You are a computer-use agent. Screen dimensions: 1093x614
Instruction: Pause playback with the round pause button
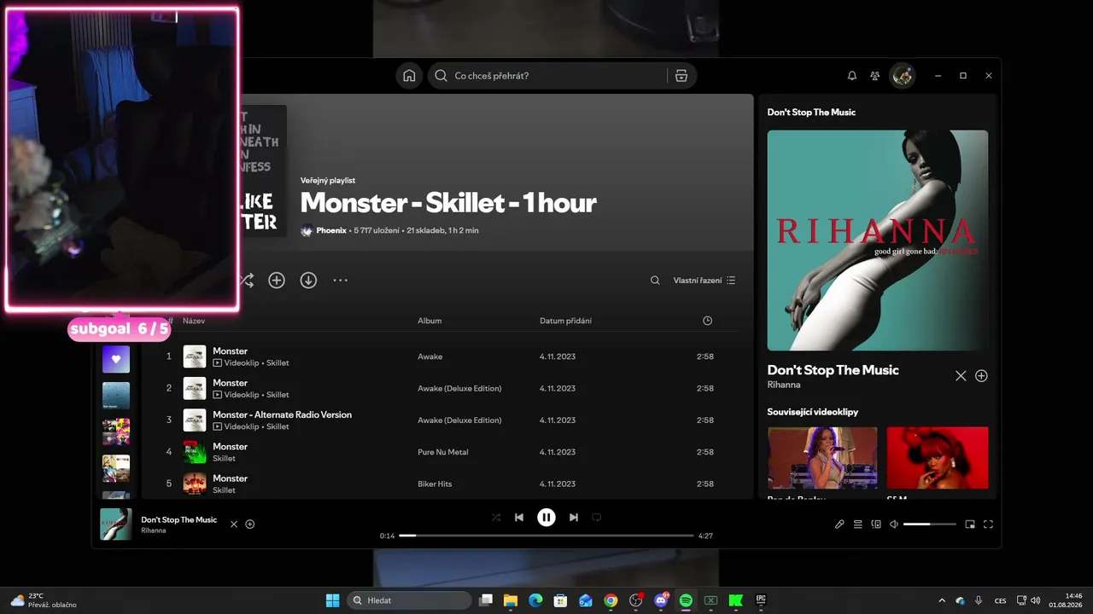pos(546,518)
